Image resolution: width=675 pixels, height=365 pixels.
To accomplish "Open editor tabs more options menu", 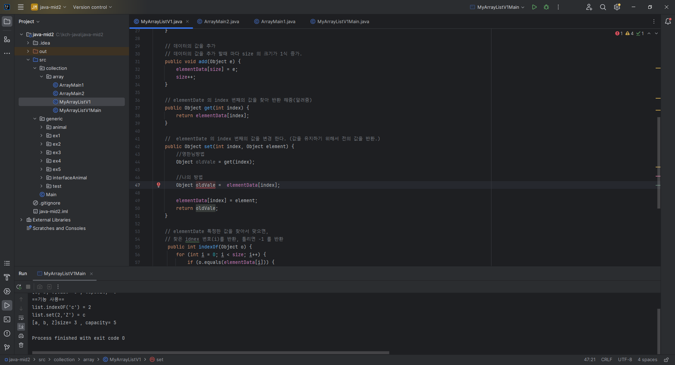I will click(x=654, y=21).
